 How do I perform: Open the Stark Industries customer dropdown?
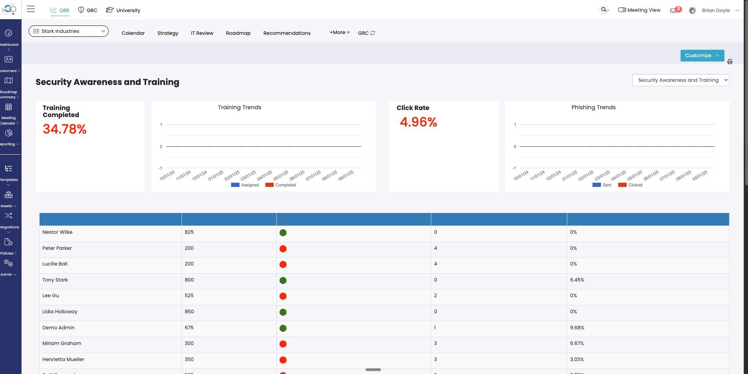69,31
